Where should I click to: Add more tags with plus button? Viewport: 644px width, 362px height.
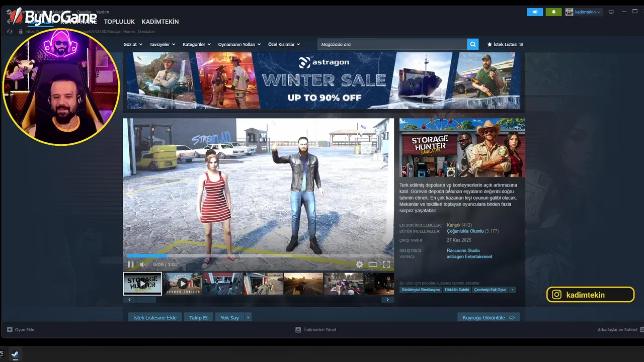(x=513, y=290)
